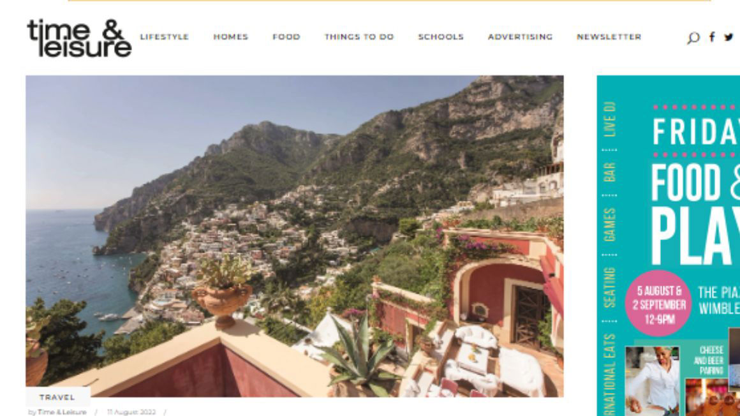740x416 pixels.
Task: Open the Advertising page
Action: point(520,37)
